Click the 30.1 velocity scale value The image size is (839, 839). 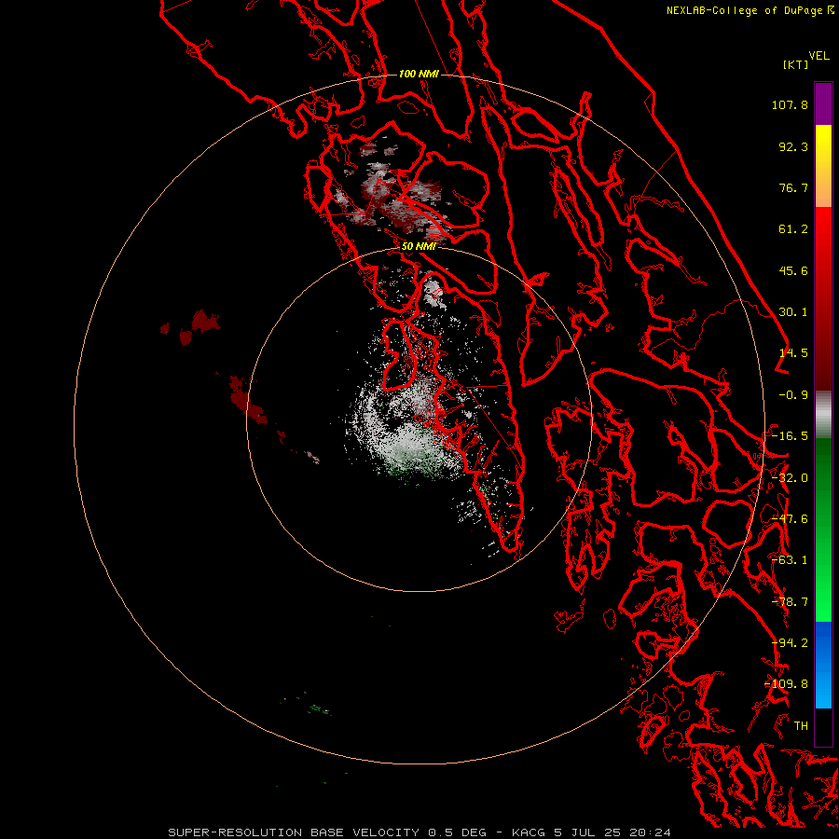pos(793,312)
